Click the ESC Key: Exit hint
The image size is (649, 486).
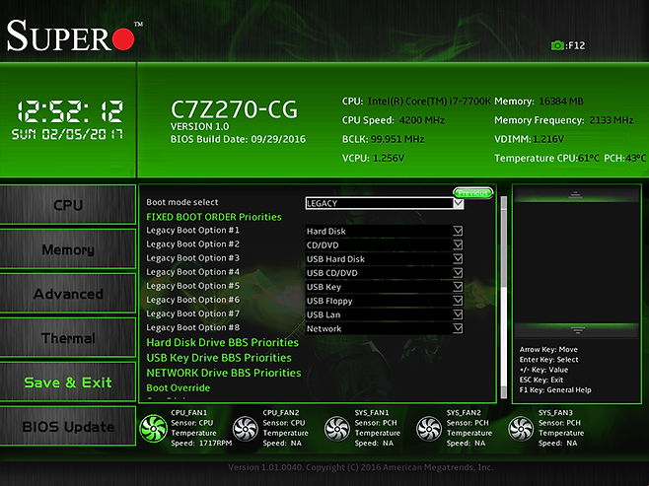point(541,380)
